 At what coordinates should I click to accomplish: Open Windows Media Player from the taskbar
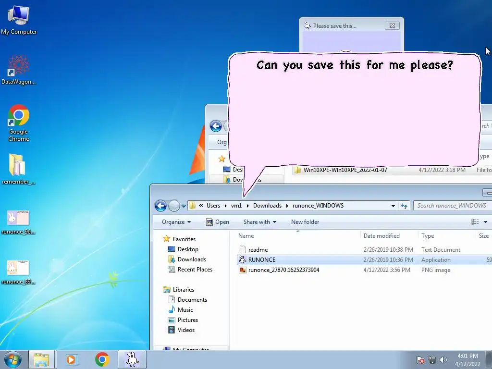(x=72, y=359)
